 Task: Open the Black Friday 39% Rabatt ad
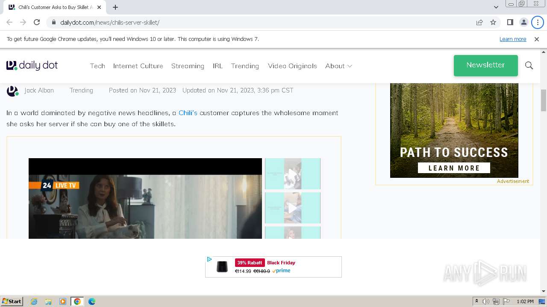coord(273,267)
